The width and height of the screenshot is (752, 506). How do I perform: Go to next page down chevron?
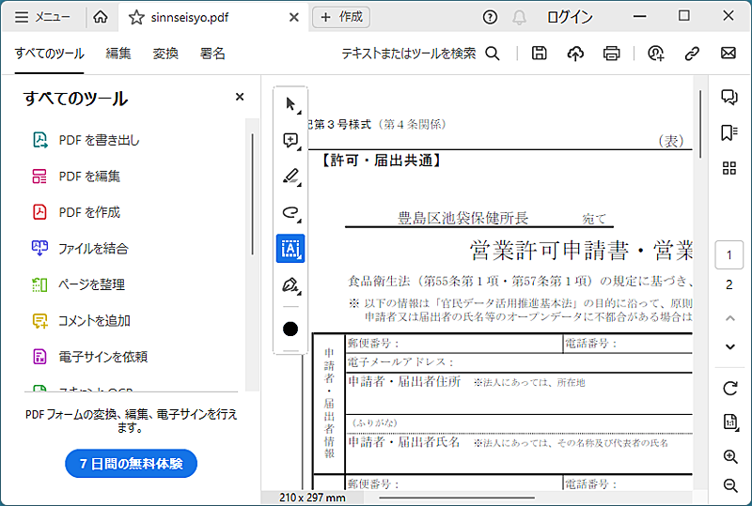(729, 346)
